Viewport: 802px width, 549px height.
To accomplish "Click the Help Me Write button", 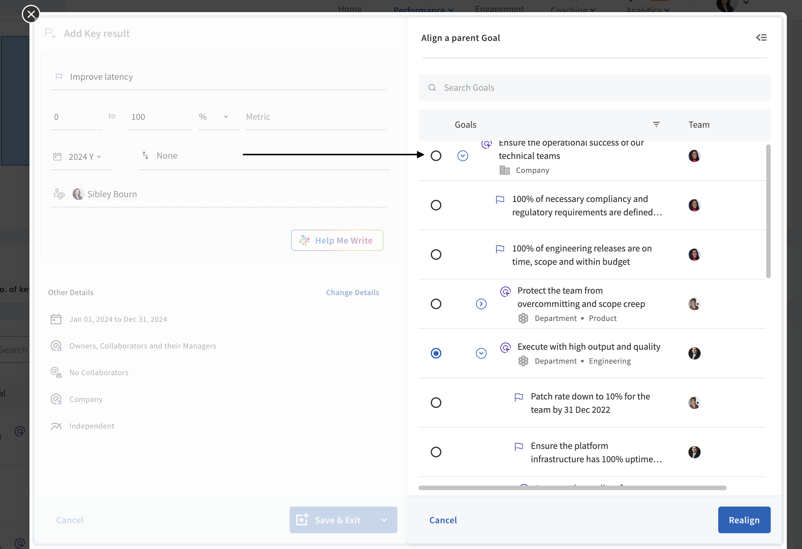I will coord(337,240).
